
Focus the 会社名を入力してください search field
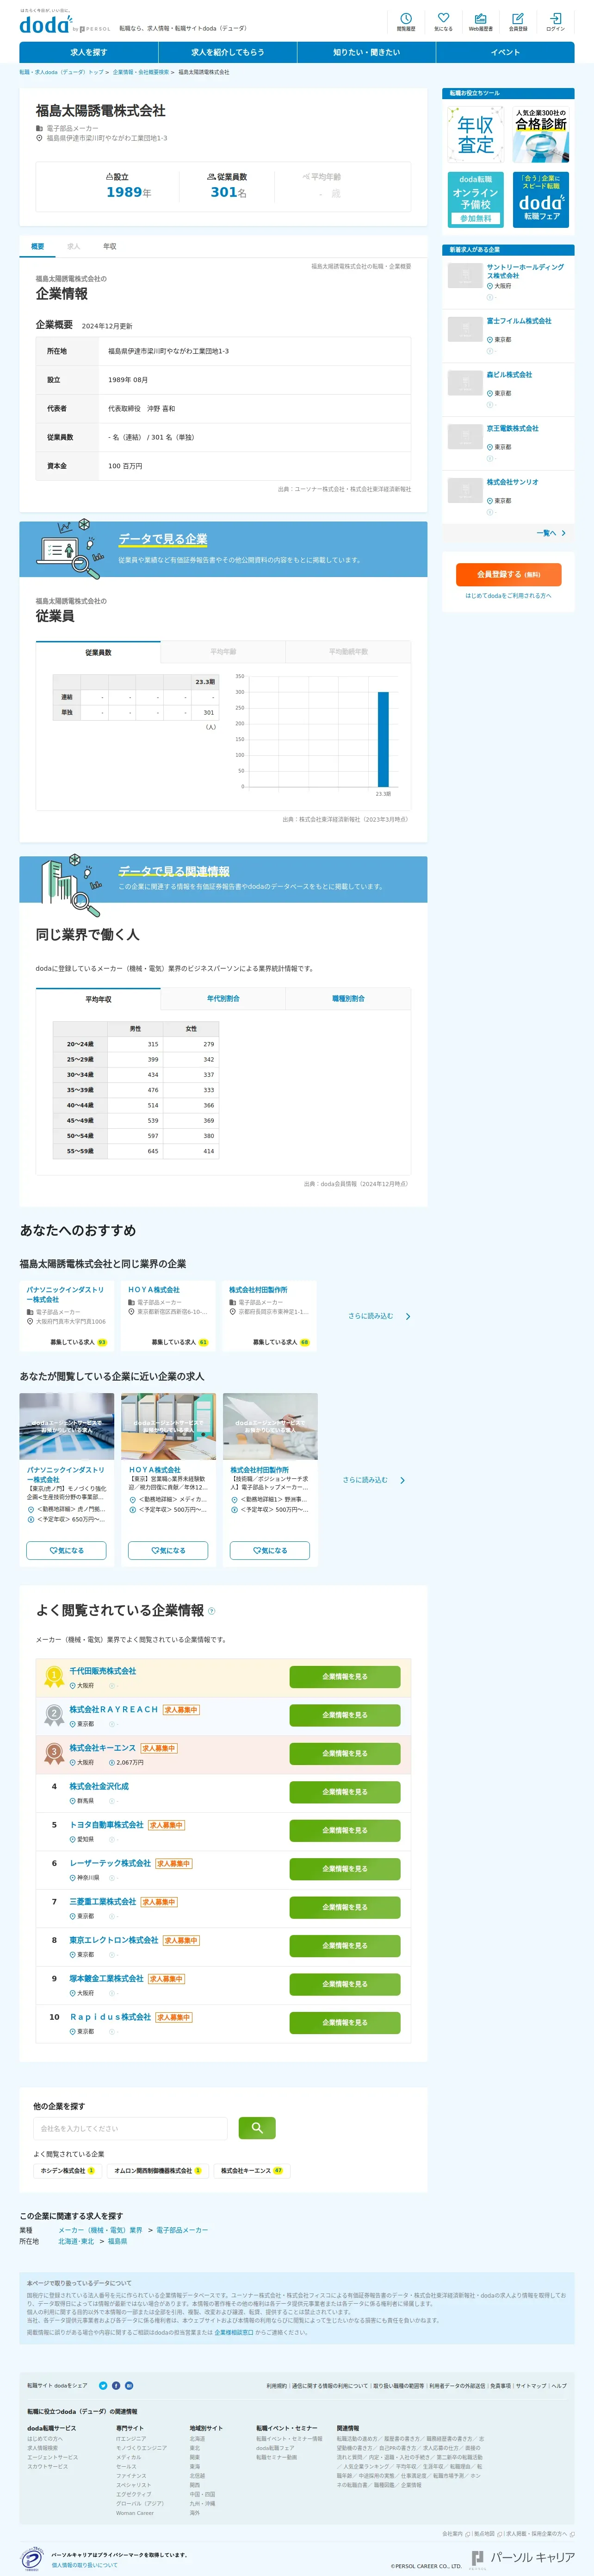131,2128
